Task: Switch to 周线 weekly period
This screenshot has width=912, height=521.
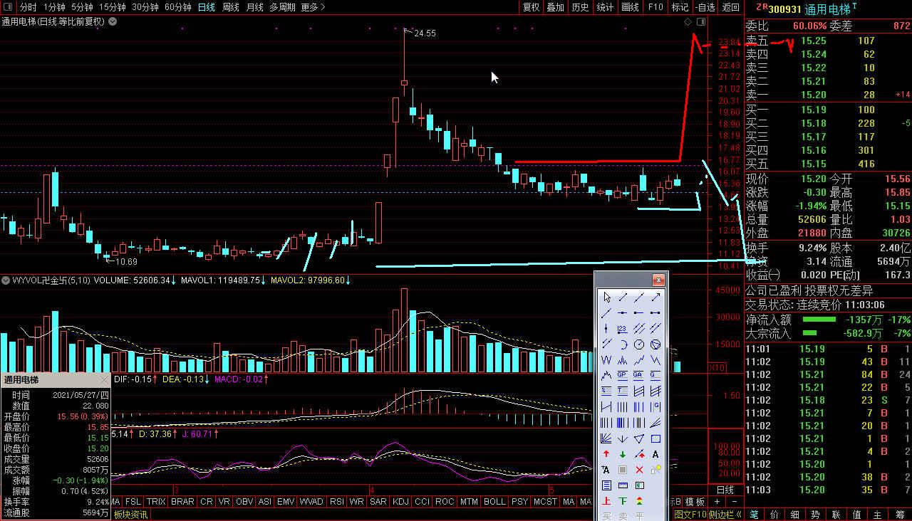Action: (x=230, y=7)
